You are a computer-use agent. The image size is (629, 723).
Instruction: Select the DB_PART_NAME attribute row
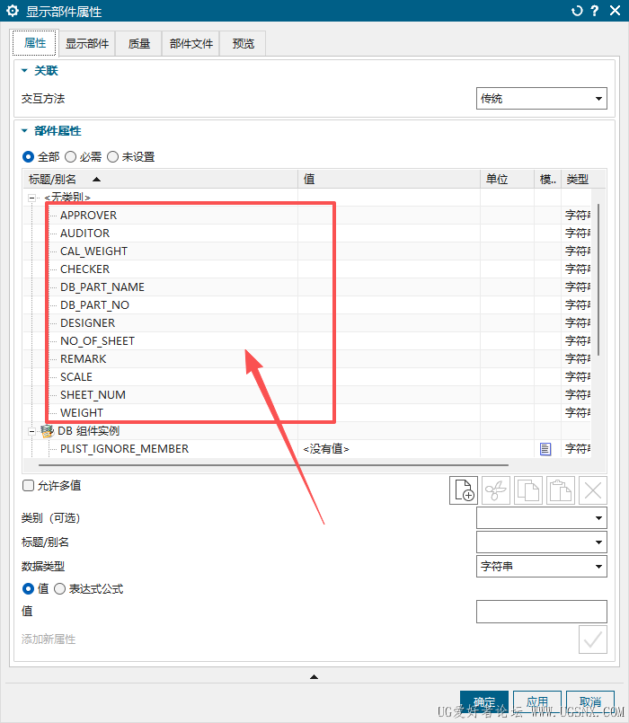(x=307, y=287)
